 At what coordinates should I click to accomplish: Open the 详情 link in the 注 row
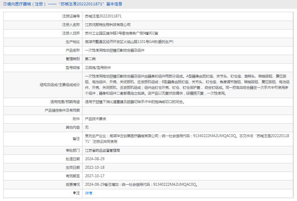(x=89, y=193)
